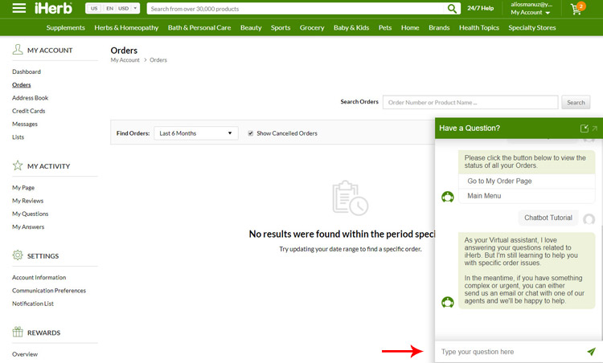Open Credit Cards link
The height and width of the screenshot is (363, 603).
[28, 111]
